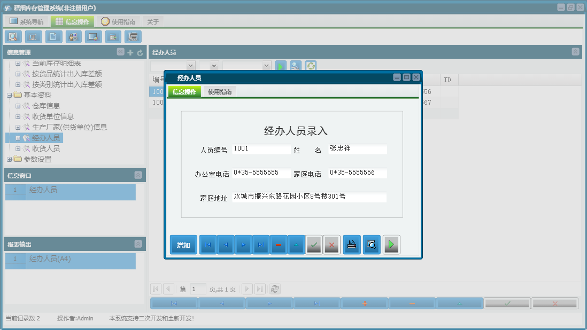Click the green run icon in the dialog
Image resolution: width=587 pixels, height=330 pixels.
[x=391, y=244]
